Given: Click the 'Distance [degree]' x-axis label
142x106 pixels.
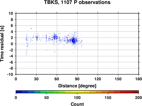Looking at the screenshot, I should [77, 86].
